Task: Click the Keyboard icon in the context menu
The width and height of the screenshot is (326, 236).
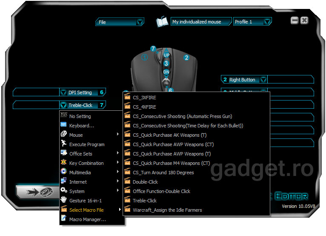Action: pyautogui.click(x=63, y=125)
